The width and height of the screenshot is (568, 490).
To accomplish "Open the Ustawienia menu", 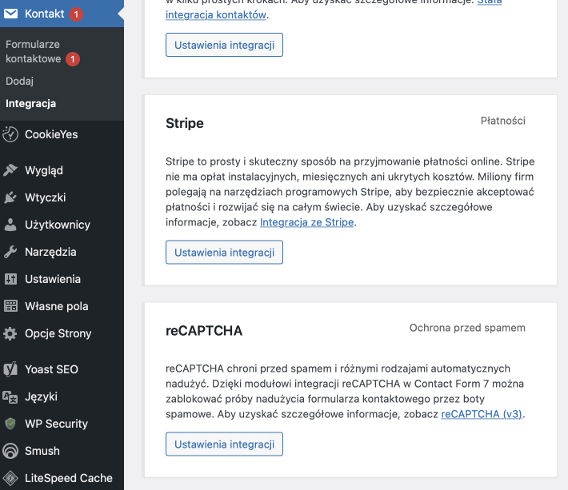I will coord(62,279).
